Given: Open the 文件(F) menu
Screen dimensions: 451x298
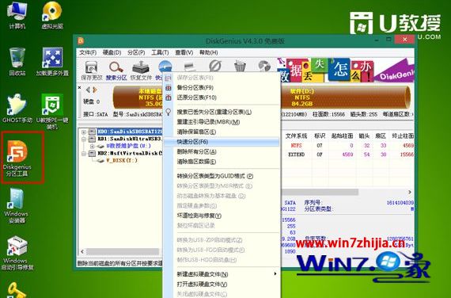Looking at the screenshot, I should click(x=88, y=52).
